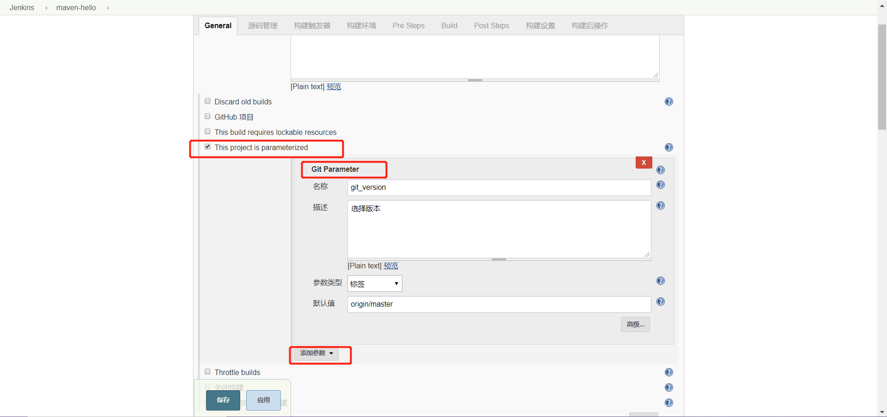
Task: Open help for 默认值 field
Action: click(x=661, y=302)
